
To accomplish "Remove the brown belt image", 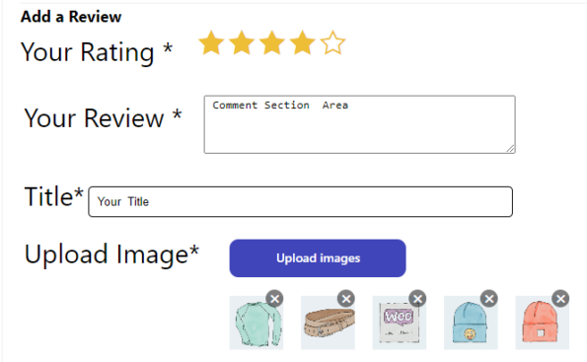I will click(x=346, y=299).
